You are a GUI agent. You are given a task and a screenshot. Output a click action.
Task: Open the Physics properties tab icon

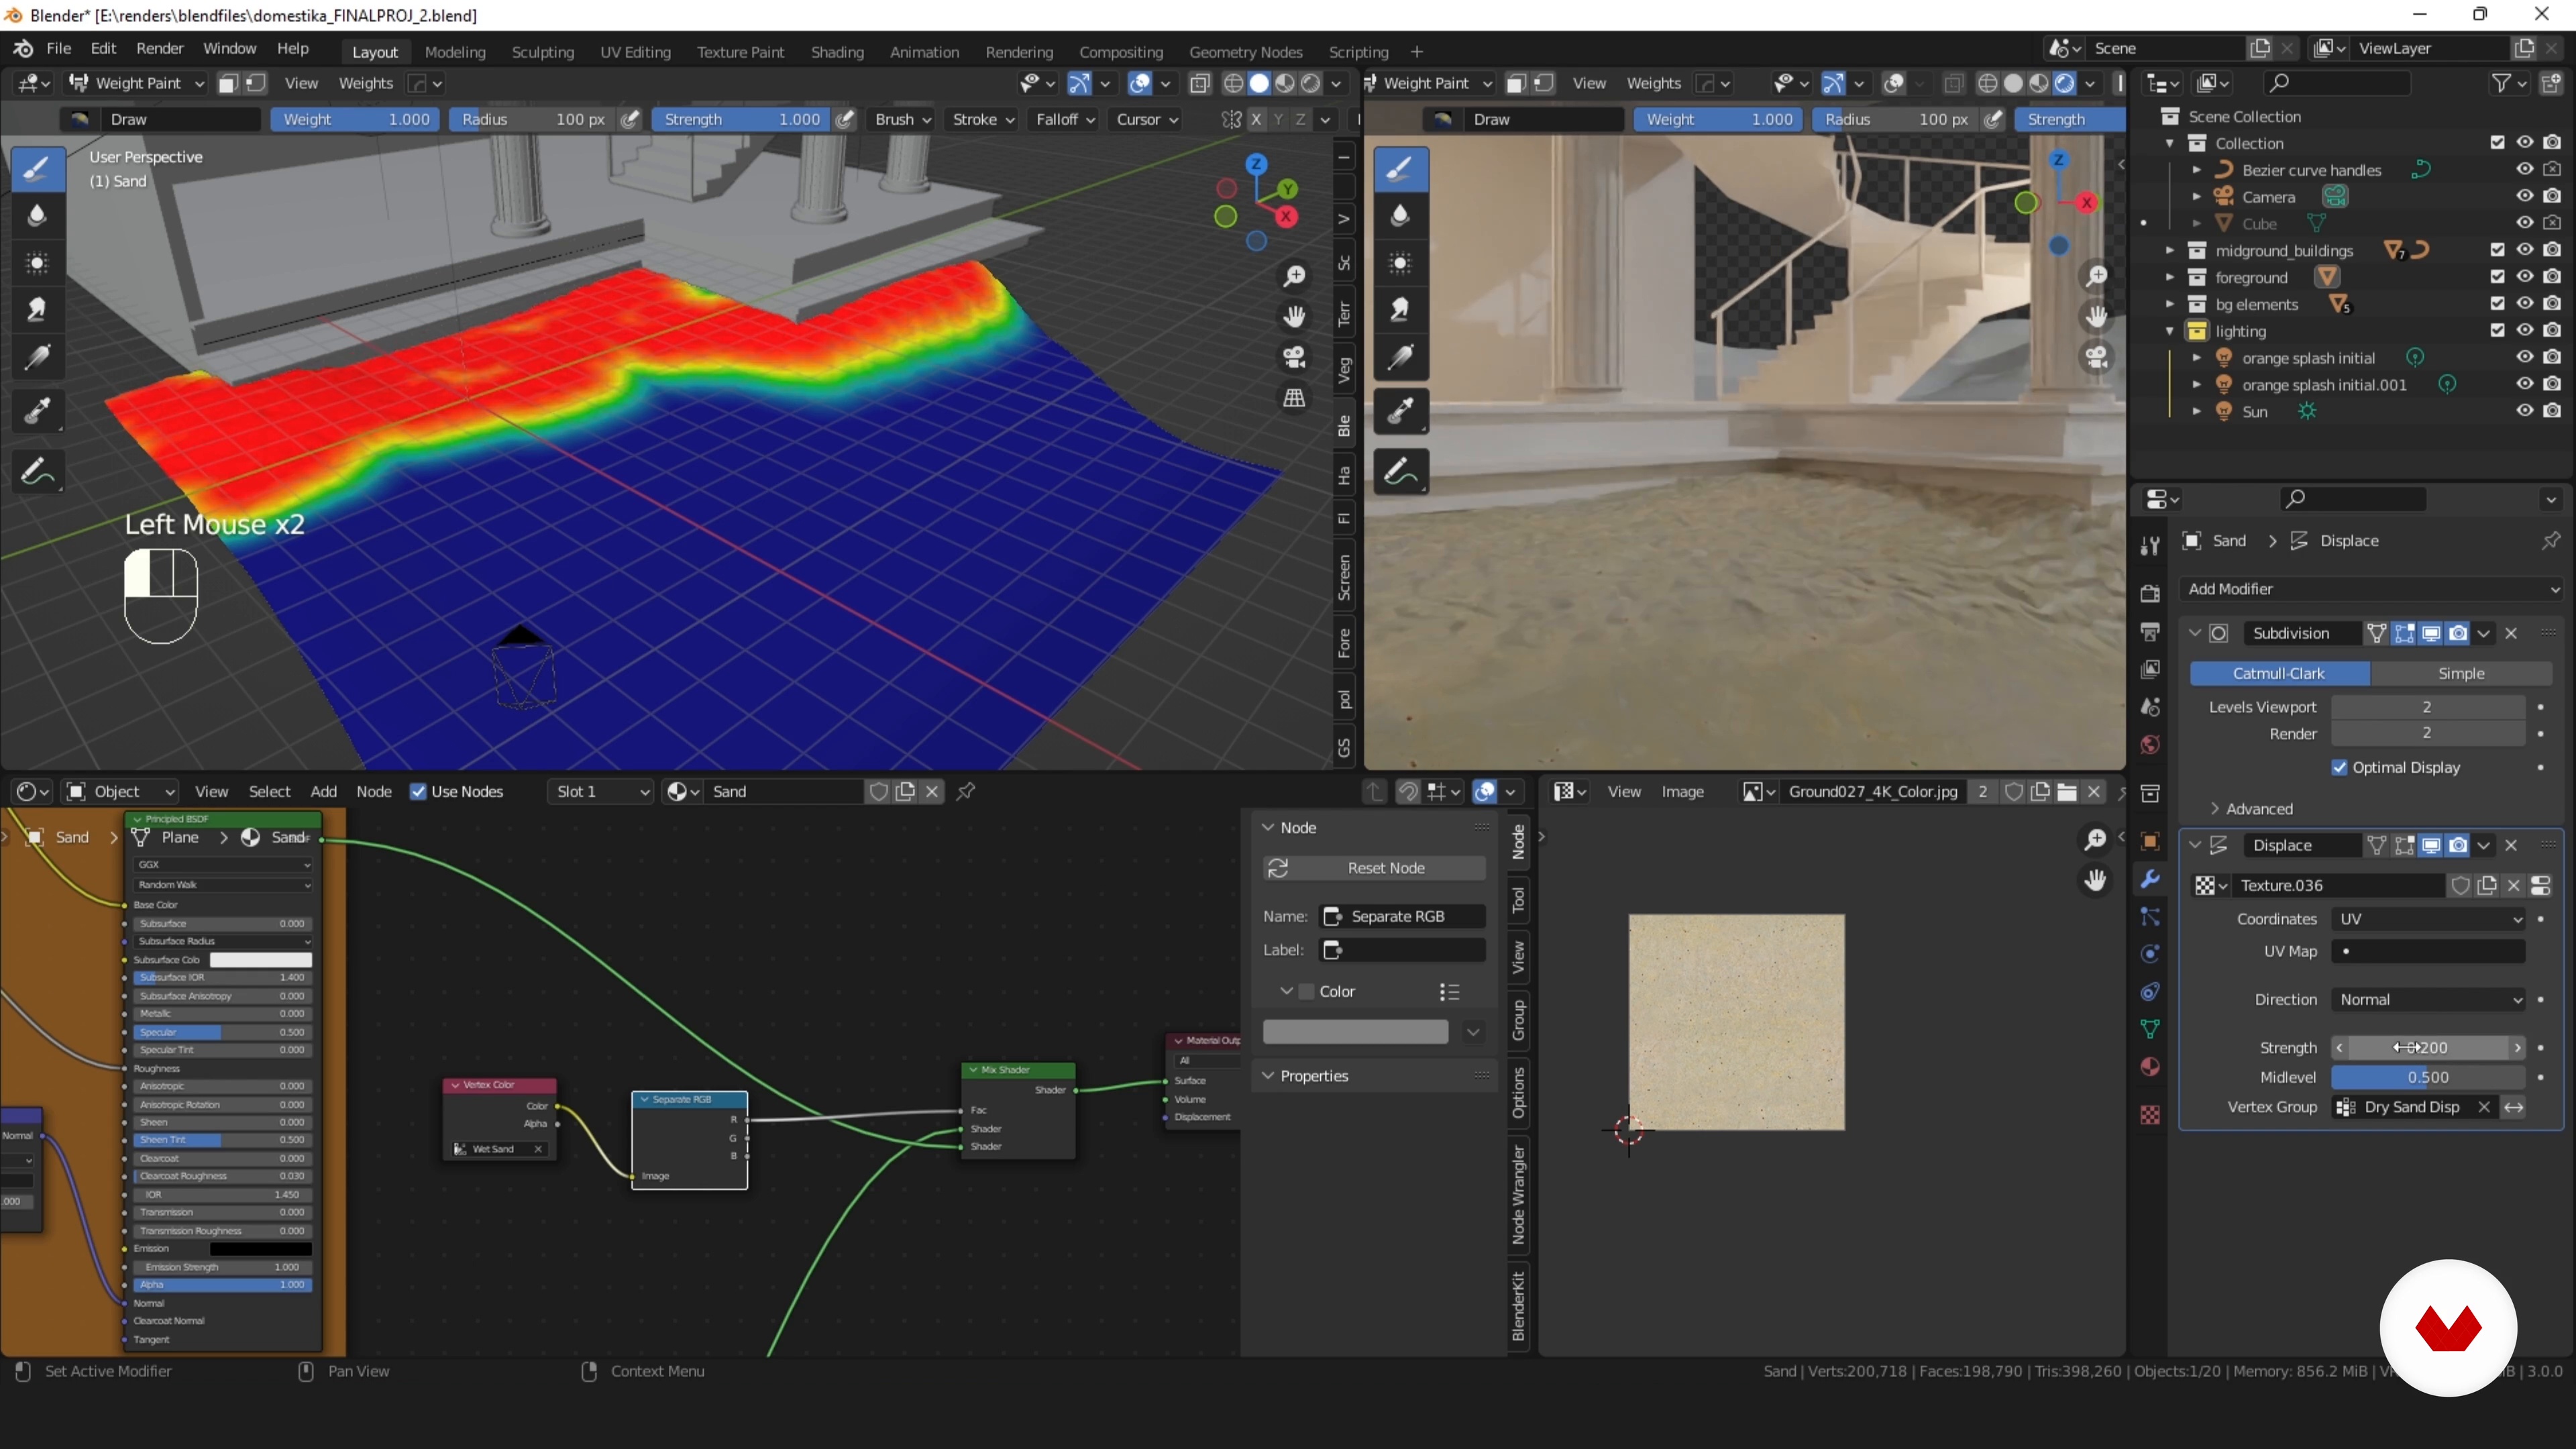(2150, 954)
